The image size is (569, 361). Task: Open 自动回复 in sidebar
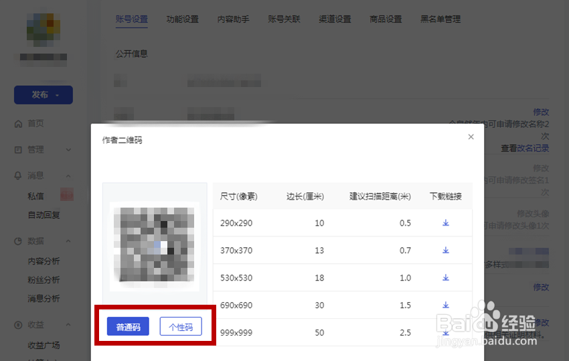coord(44,215)
